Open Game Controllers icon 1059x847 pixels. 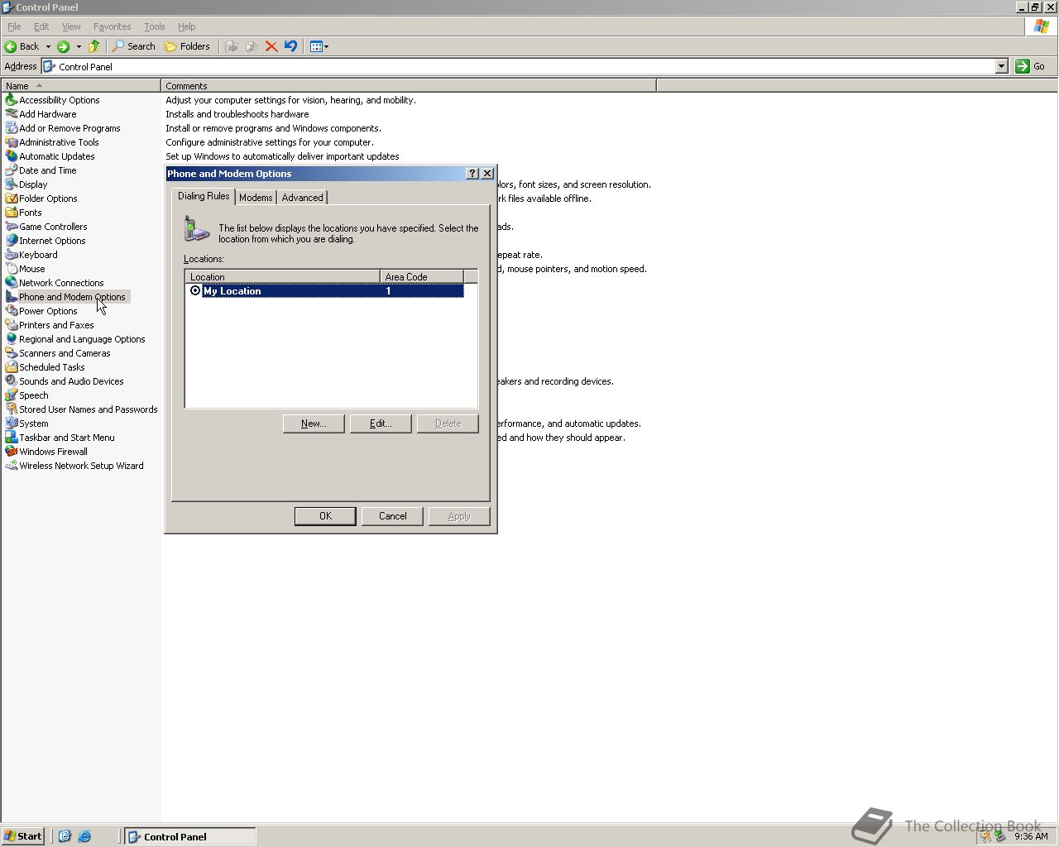(11, 227)
